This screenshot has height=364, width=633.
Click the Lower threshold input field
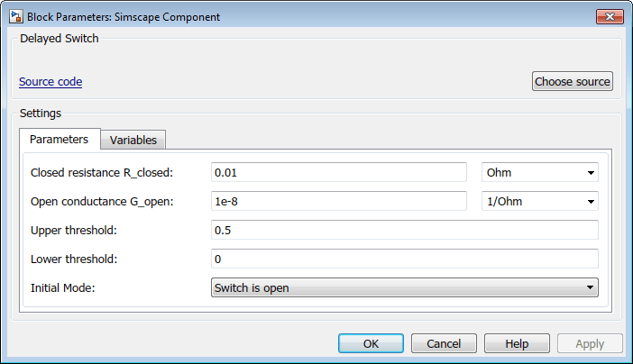tap(404, 259)
